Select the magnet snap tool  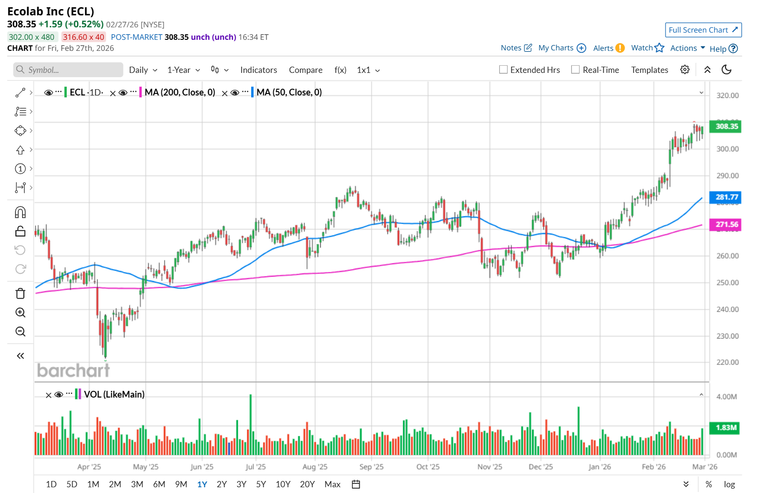pyautogui.click(x=20, y=212)
